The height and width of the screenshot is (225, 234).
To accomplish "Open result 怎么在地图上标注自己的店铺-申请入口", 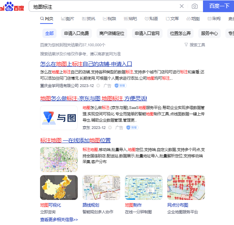I will pos(86,64).
